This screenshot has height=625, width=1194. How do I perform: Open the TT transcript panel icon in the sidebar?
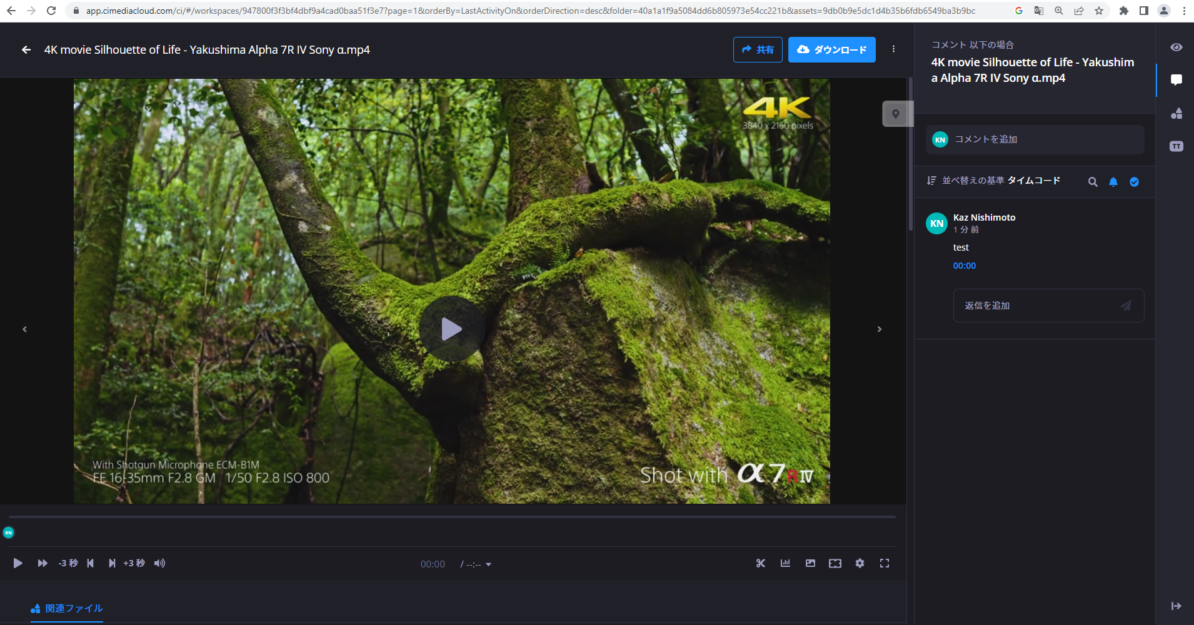pyautogui.click(x=1176, y=146)
